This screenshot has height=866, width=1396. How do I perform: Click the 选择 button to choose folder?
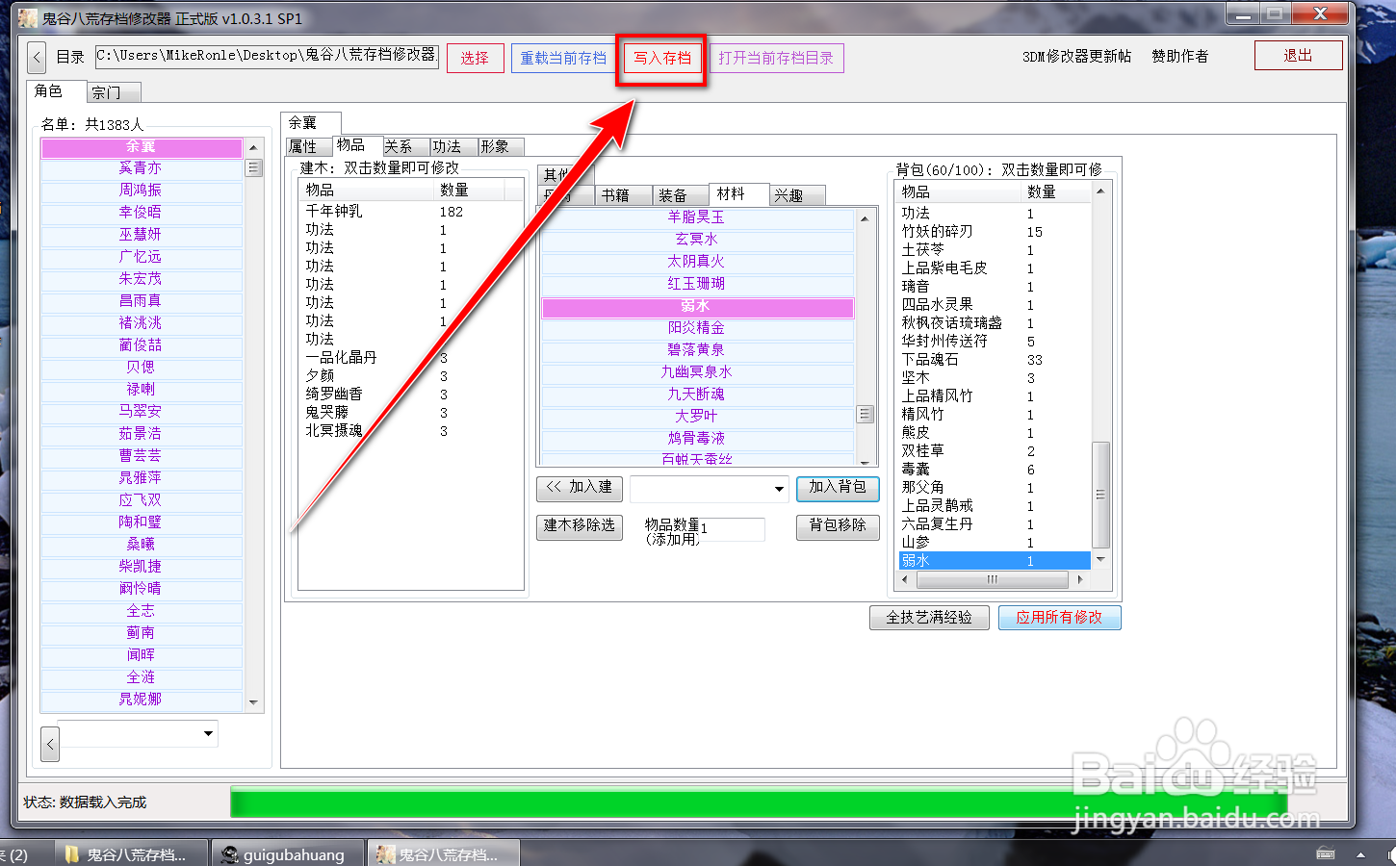(x=475, y=58)
